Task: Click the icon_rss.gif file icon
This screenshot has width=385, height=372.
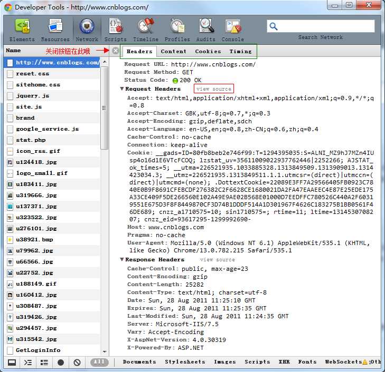Action: click(10, 151)
